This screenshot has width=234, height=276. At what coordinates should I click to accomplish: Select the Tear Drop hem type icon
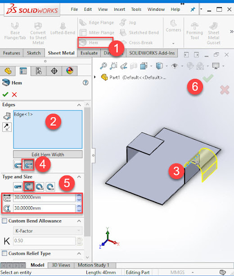tap(40, 186)
